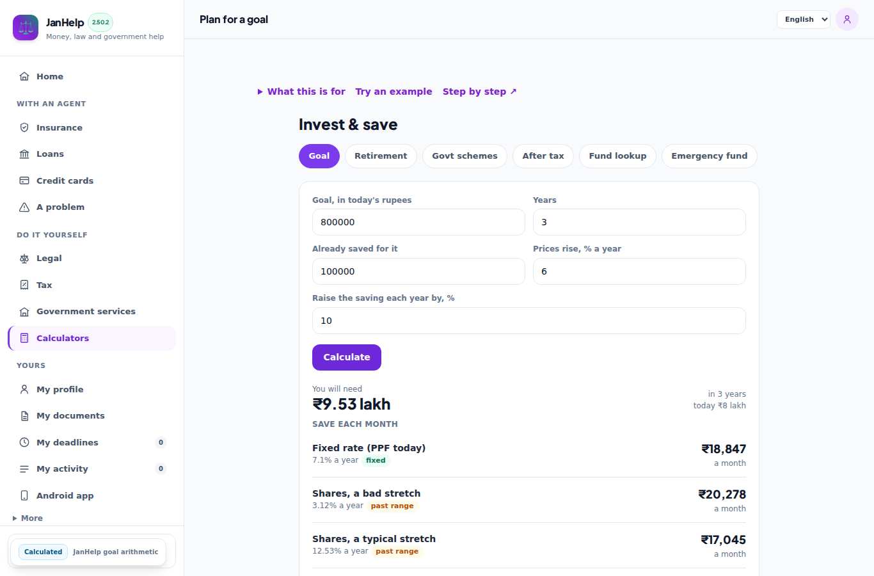874x576 pixels.
Task: Click the Calculate button
Action: pyautogui.click(x=347, y=357)
